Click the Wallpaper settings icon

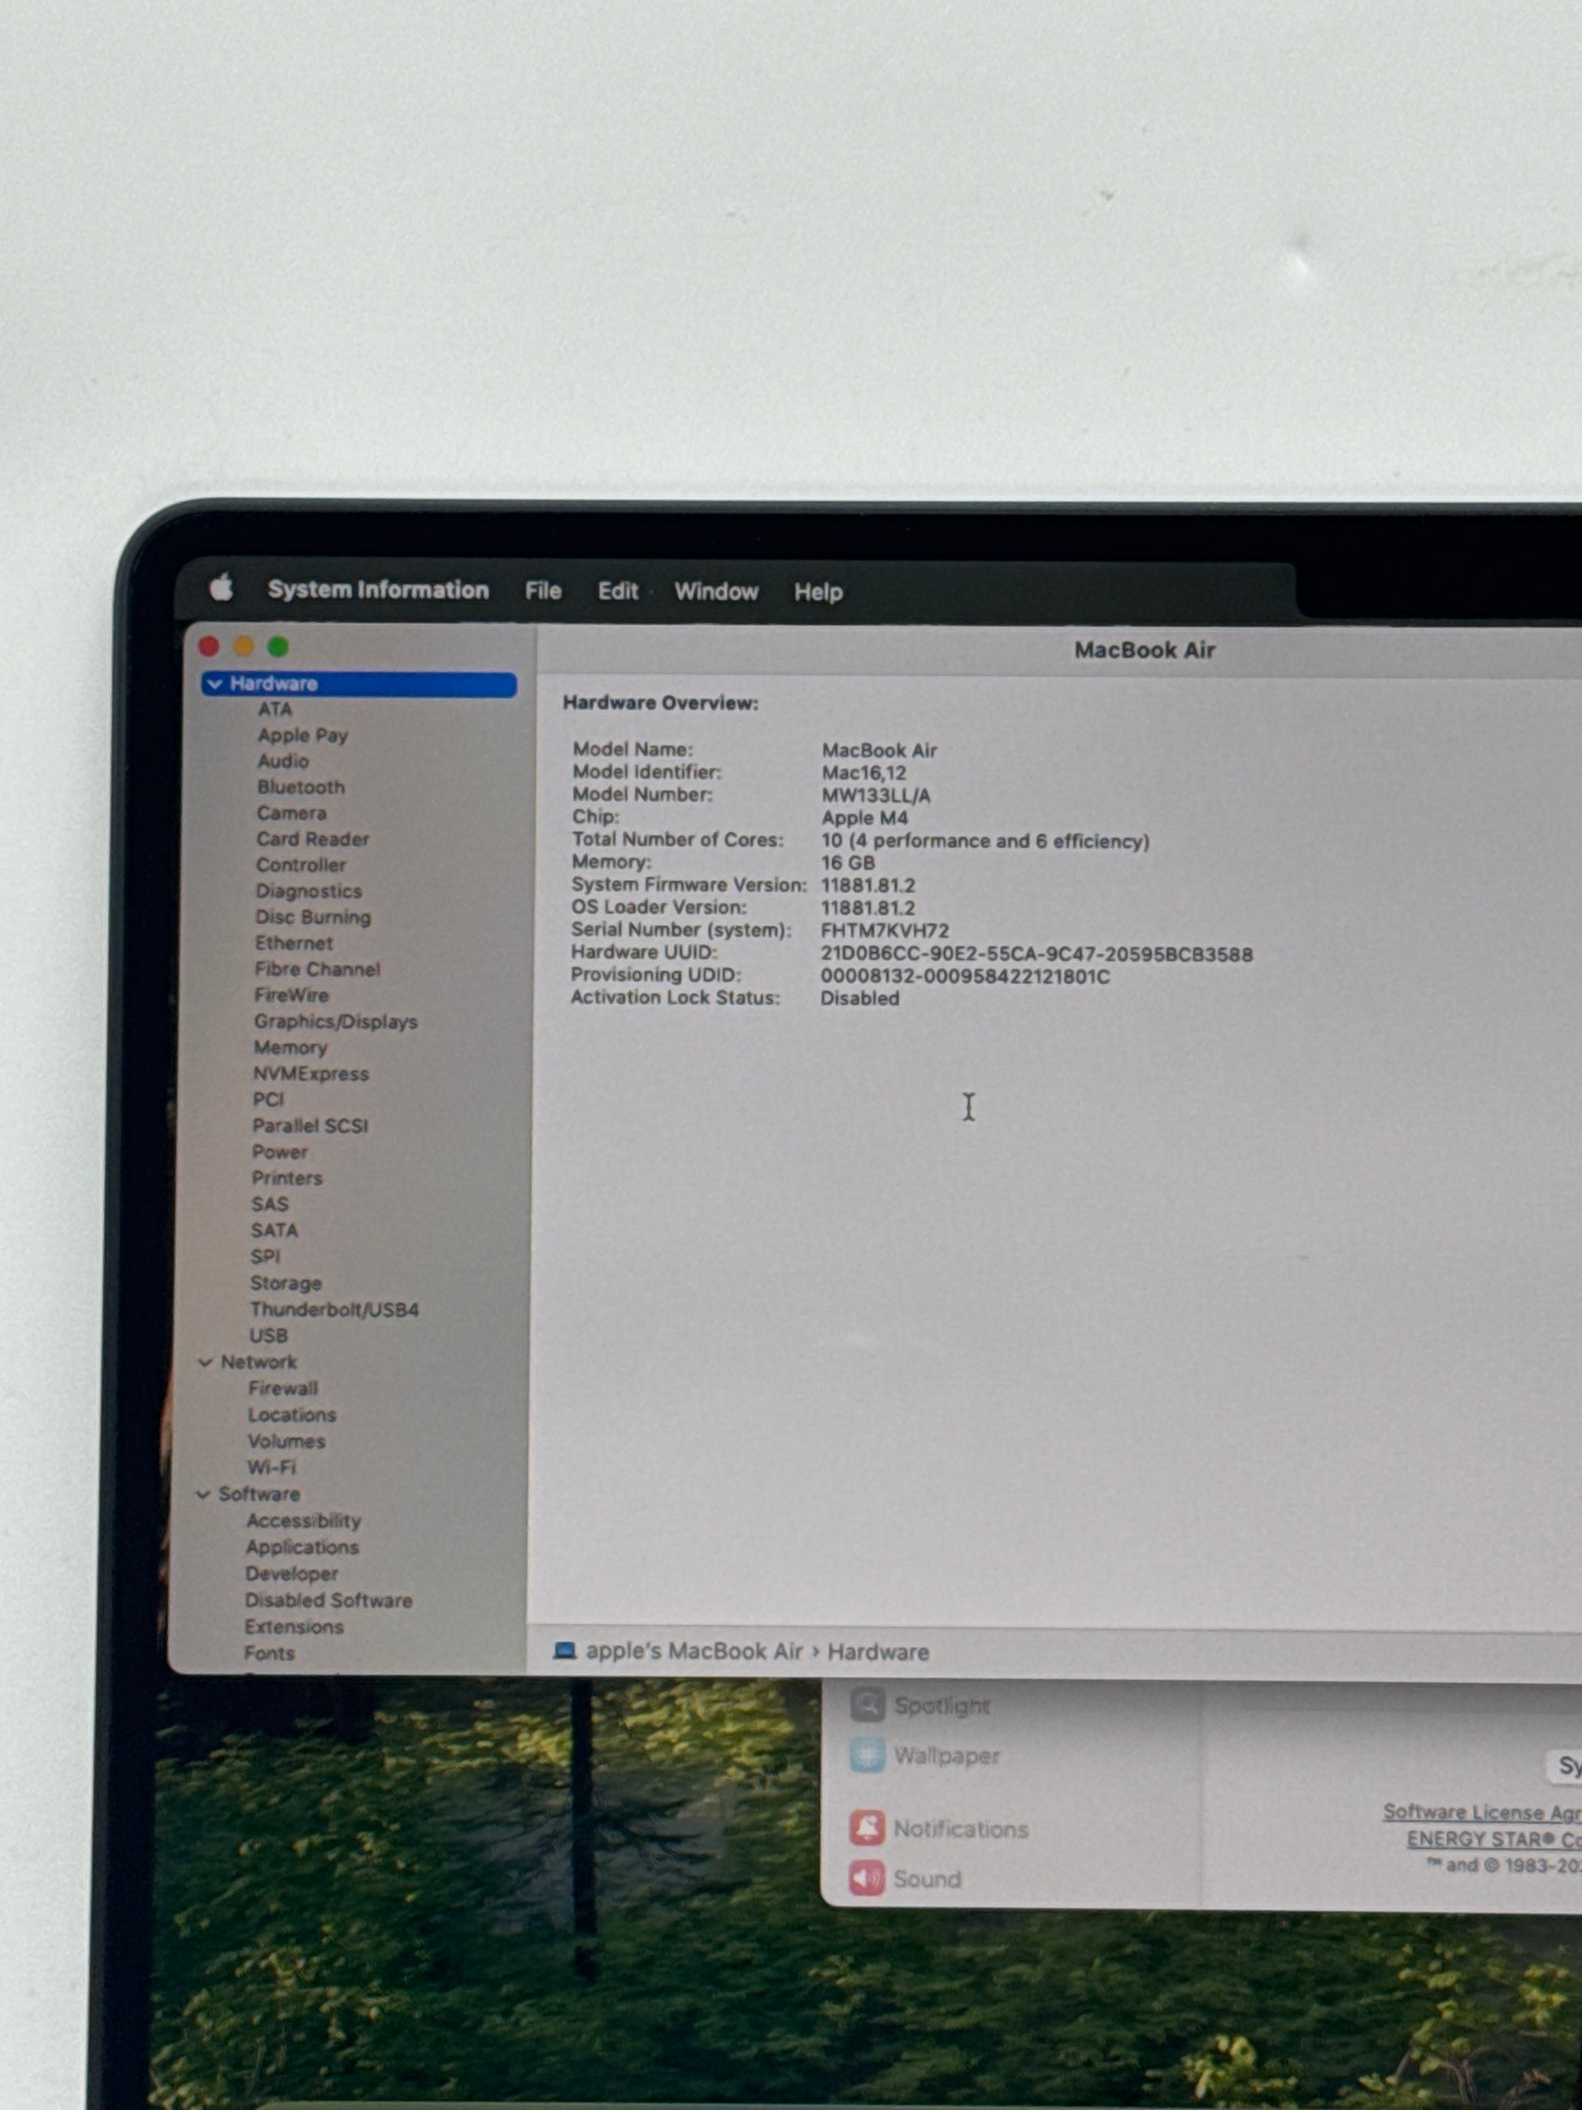pos(867,1754)
